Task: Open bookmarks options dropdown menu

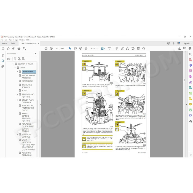Action: 9,59
